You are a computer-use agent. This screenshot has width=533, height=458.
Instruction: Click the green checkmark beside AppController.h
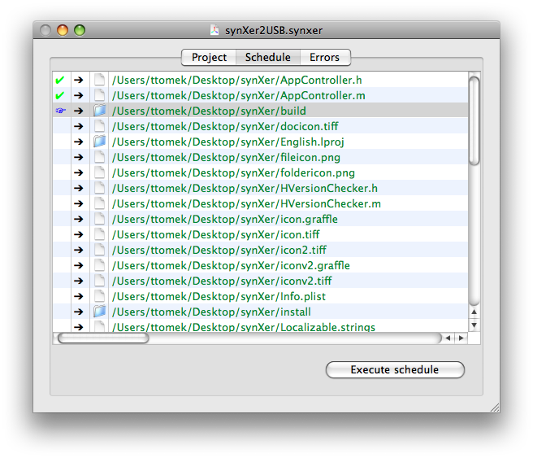point(59,80)
